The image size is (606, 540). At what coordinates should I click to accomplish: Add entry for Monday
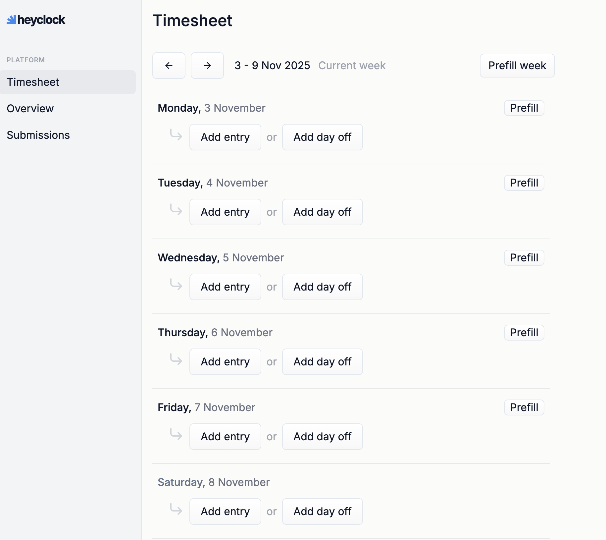(225, 137)
